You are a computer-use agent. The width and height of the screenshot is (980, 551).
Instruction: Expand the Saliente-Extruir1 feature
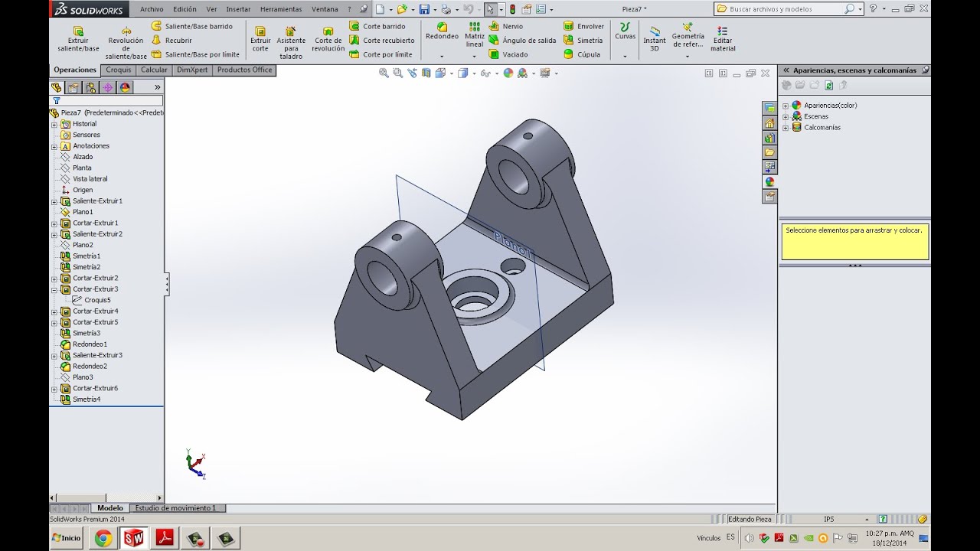pos(54,201)
